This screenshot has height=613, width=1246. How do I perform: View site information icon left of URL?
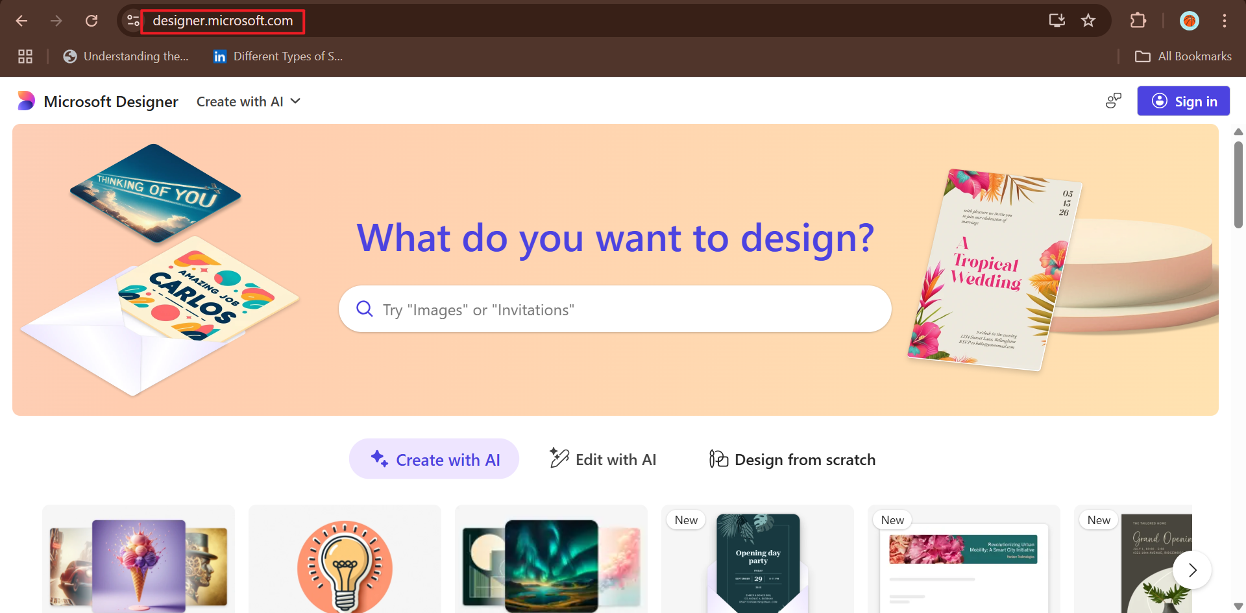click(133, 21)
